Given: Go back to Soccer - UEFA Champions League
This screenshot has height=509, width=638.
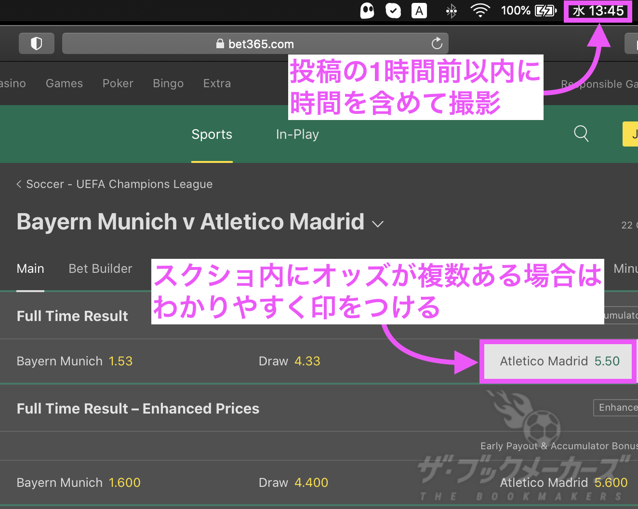Looking at the screenshot, I should coord(115,184).
